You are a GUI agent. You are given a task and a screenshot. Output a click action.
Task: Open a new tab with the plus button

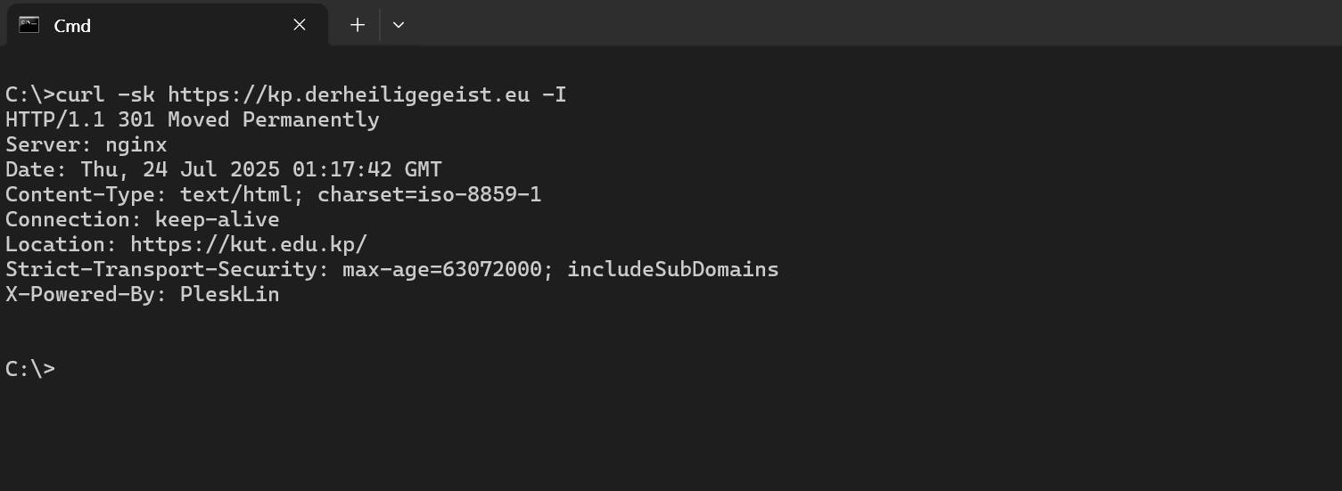pyautogui.click(x=358, y=25)
